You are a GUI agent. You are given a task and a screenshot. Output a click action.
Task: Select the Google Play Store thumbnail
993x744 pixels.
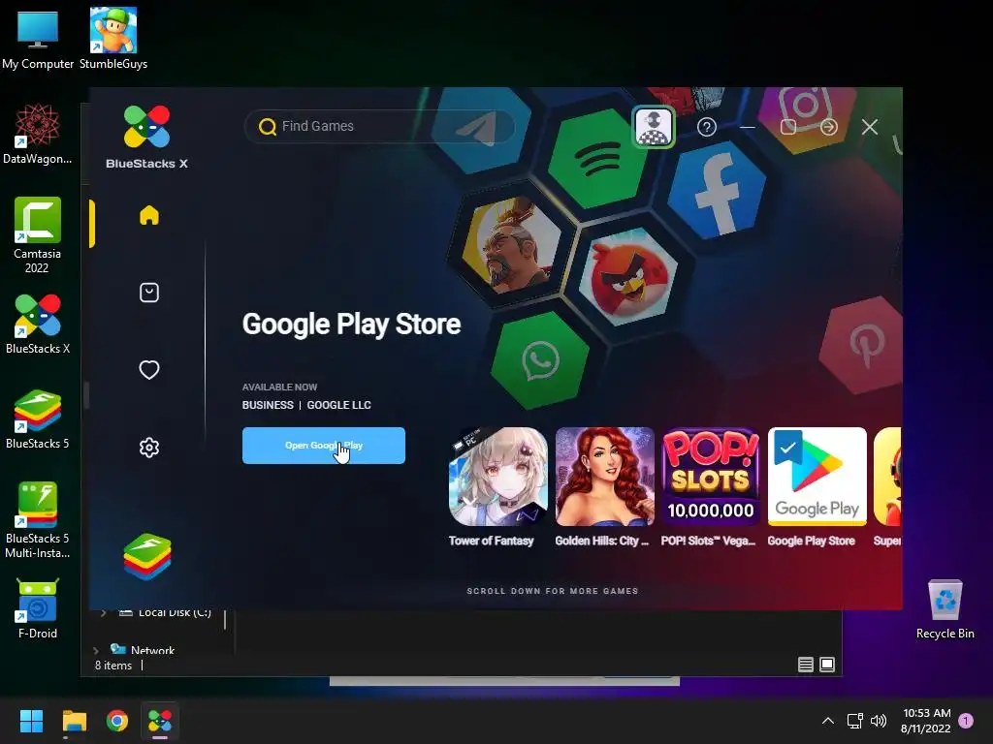(x=817, y=477)
